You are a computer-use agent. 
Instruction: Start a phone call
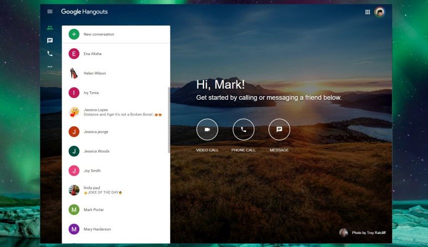pos(243,129)
